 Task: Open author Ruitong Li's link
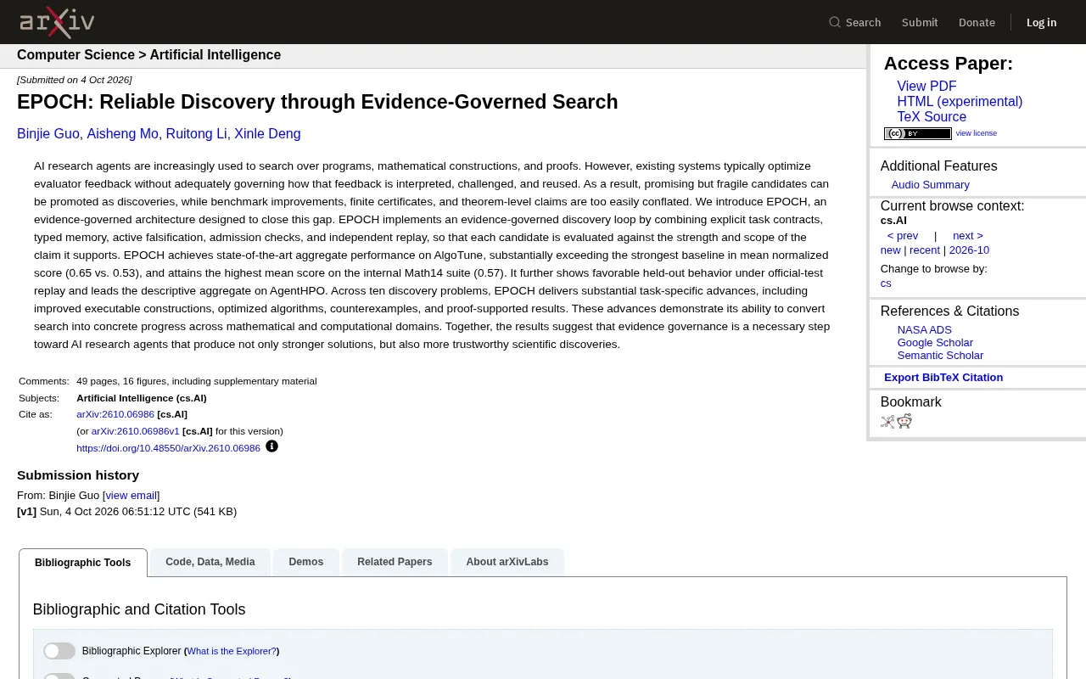point(197,134)
